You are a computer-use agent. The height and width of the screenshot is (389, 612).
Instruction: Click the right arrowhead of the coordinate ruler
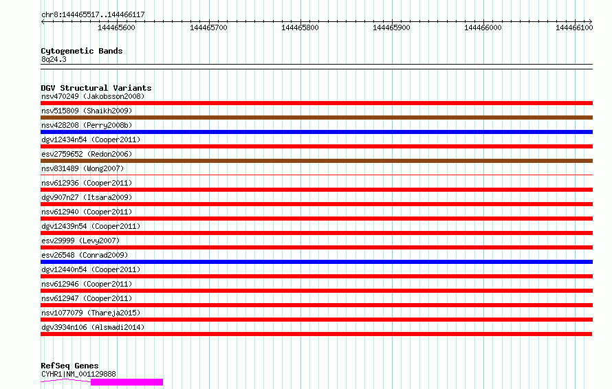591,21
